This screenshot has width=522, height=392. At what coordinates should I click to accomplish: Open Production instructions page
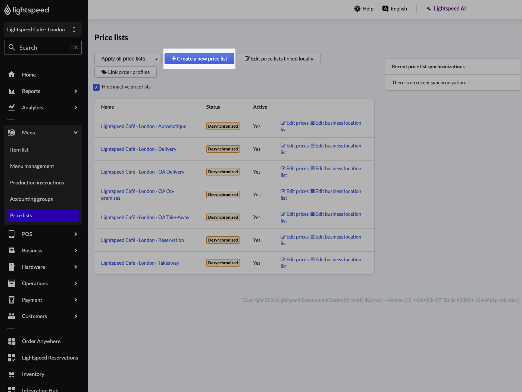click(43, 183)
